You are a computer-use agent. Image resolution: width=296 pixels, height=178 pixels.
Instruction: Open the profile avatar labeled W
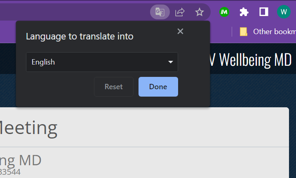(284, 12)
